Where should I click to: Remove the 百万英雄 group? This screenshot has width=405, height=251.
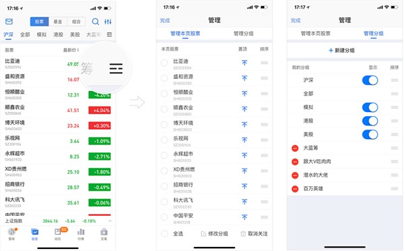[295, 189]
